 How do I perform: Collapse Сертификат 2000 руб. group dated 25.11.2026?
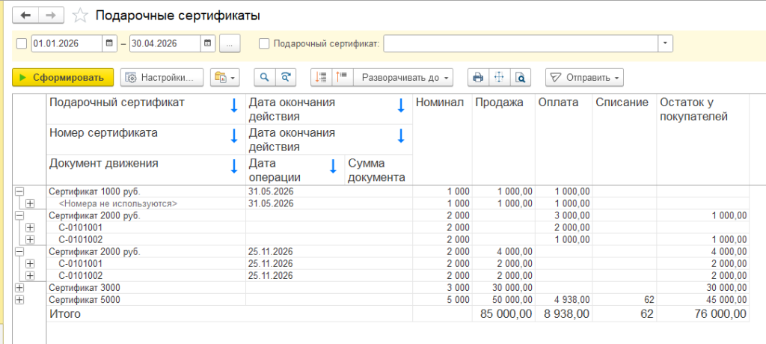coord(20,252)
